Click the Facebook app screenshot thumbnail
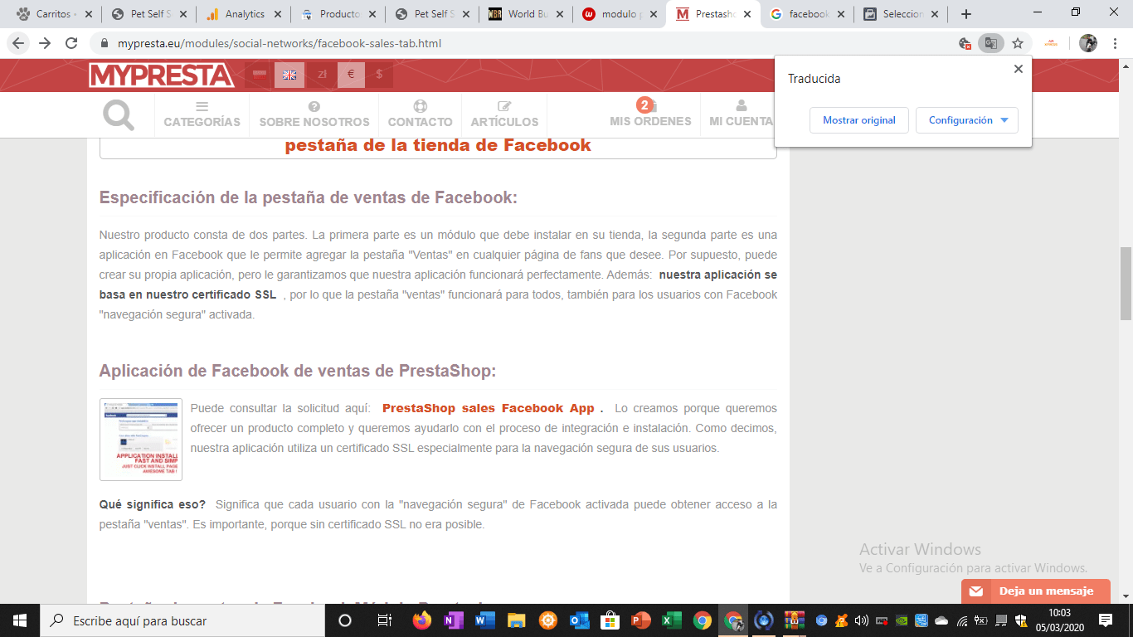This screenshot has height=637, width=1133. 141,440
